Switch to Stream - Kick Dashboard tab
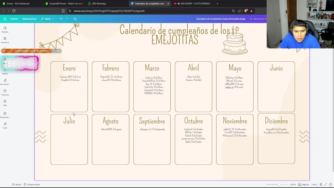Viewport: 334px width, 188px height. 18,4
